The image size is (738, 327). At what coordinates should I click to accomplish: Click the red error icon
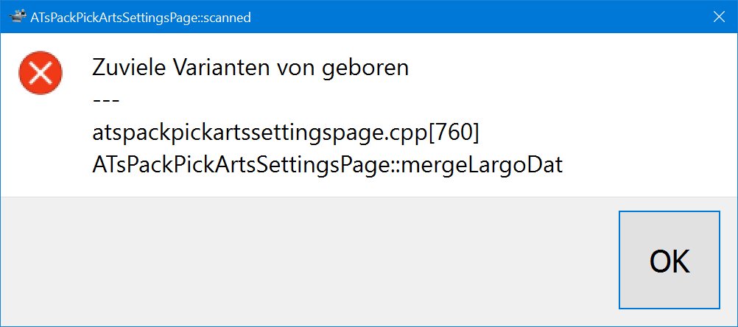[x=41, y=72]
